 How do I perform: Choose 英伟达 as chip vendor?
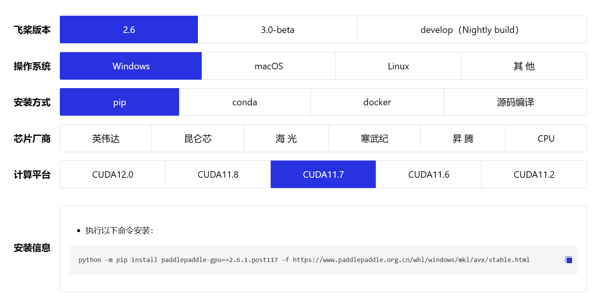[106, 138]
